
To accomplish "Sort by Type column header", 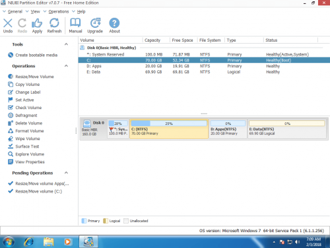I will tap(244, 40).
